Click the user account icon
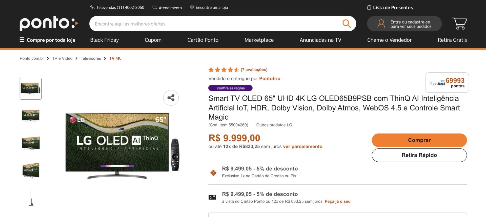Image resolution: width=486 pixels, height=217 pixels. coord(381,24)
